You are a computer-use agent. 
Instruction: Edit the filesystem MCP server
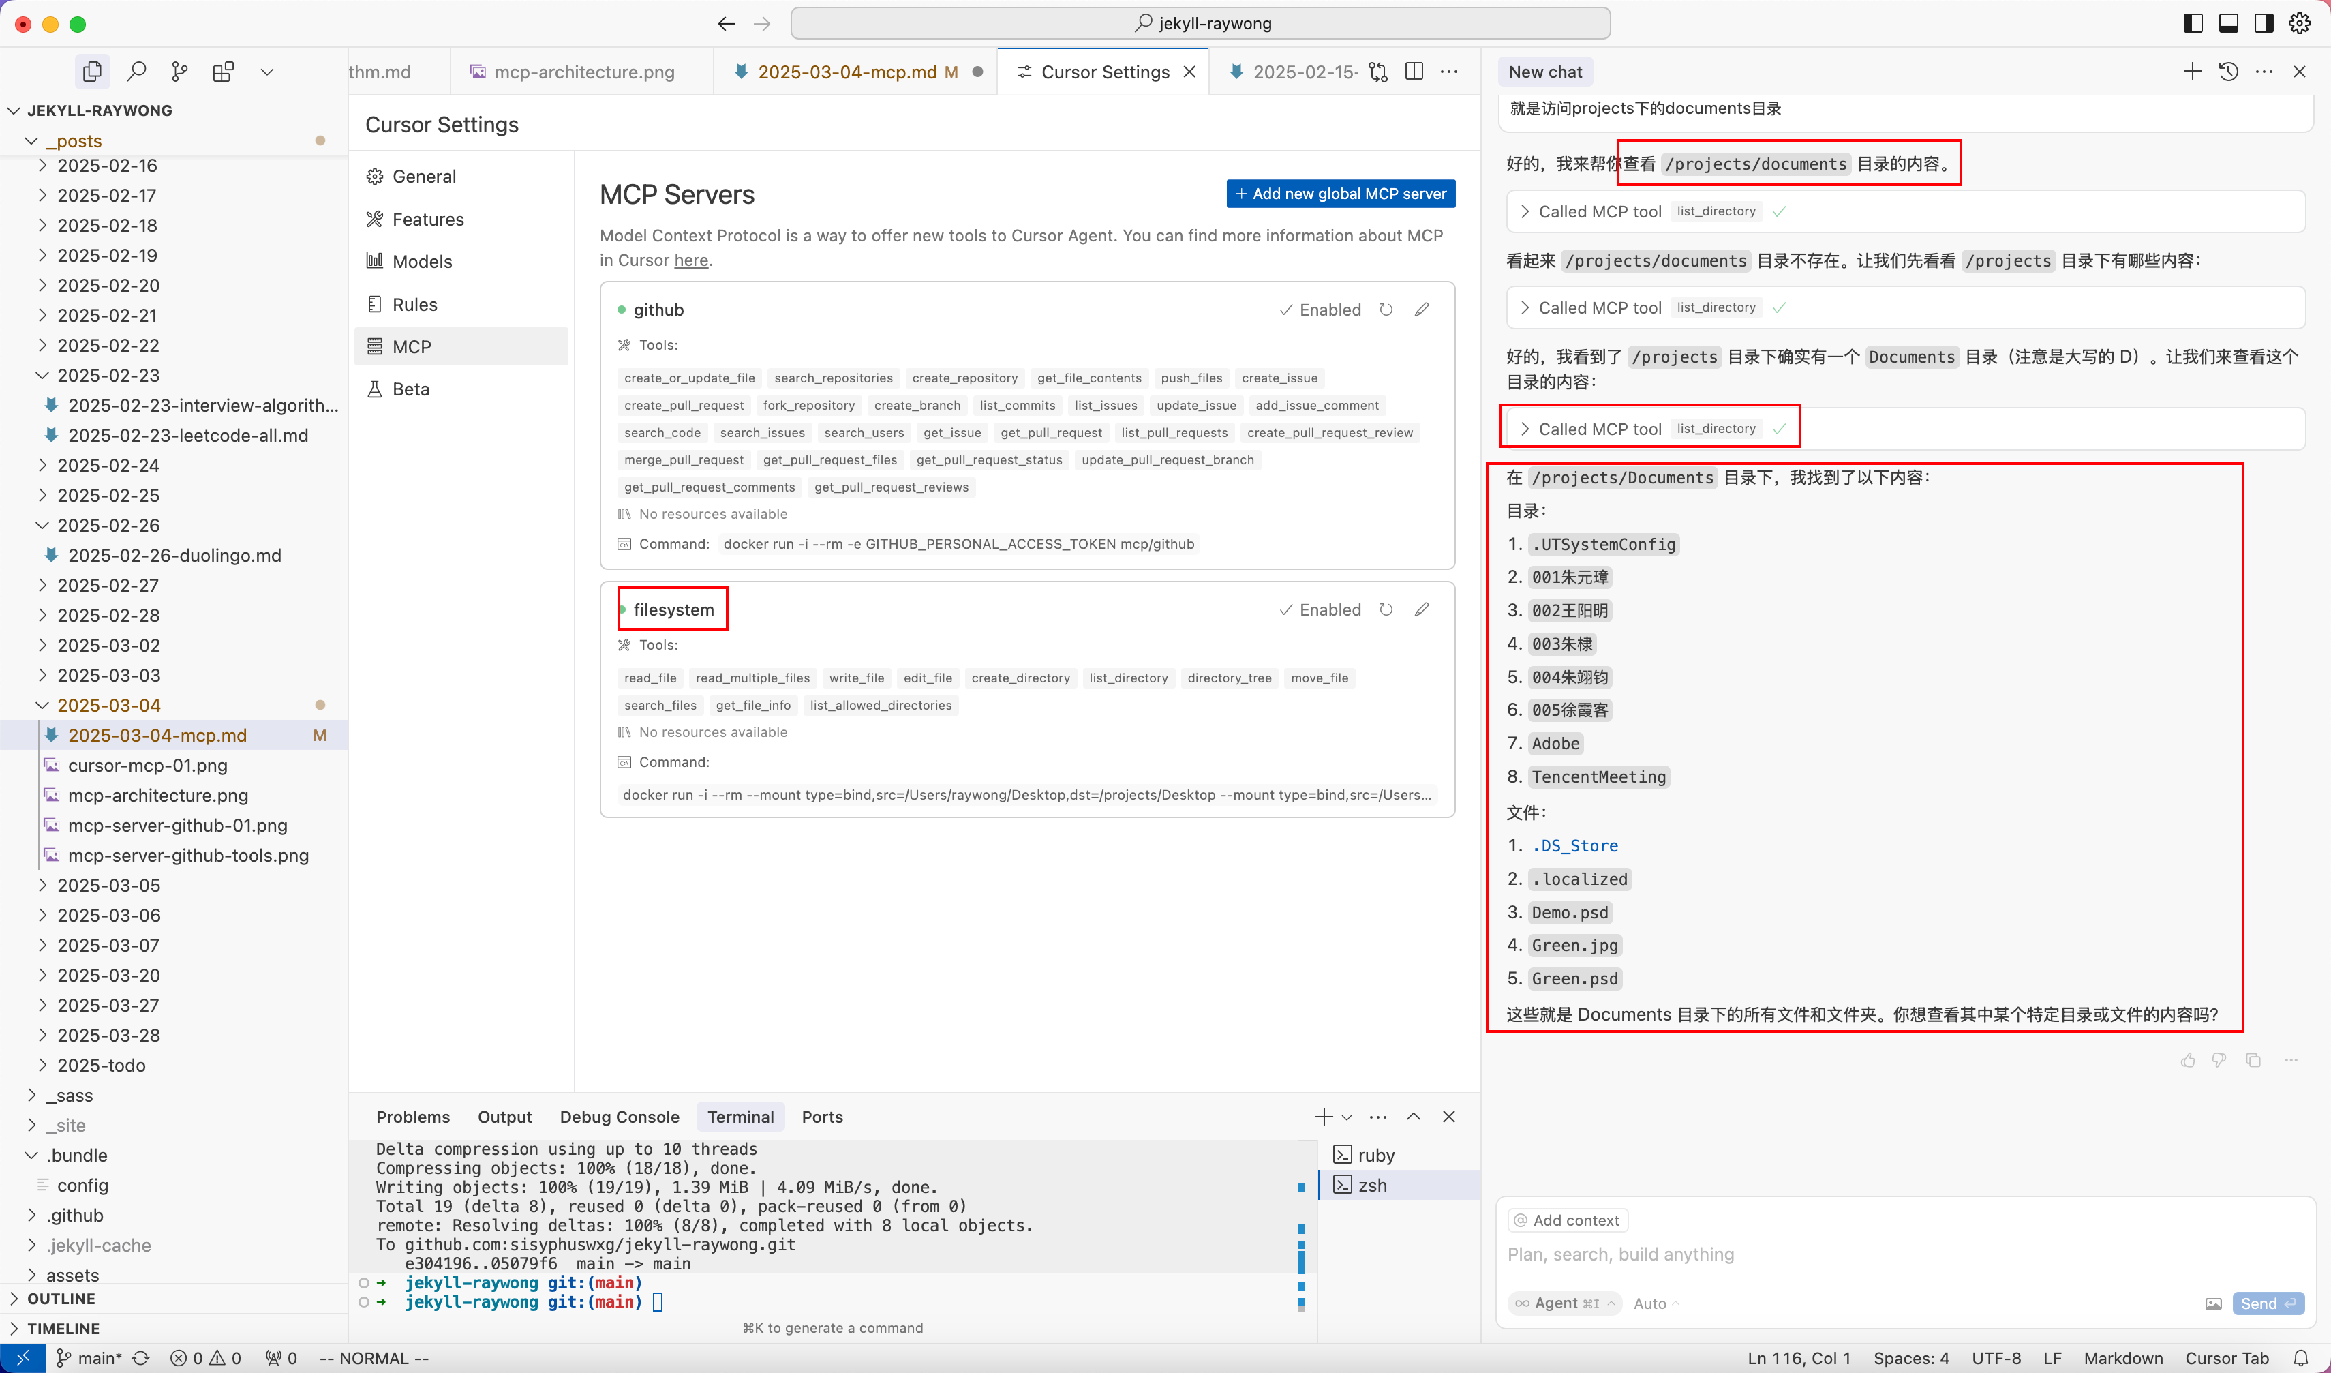pyautogui.click(x=1422, y=609)
